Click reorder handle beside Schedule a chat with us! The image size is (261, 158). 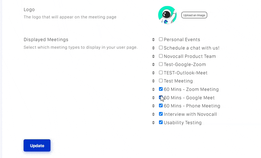click(x=153, y=48)
